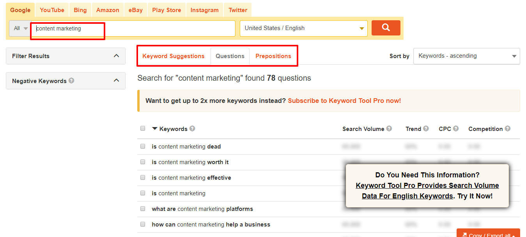Open United States / English dropdown
The height and width of the screenshot is (237, 526).
click(303, 28)
